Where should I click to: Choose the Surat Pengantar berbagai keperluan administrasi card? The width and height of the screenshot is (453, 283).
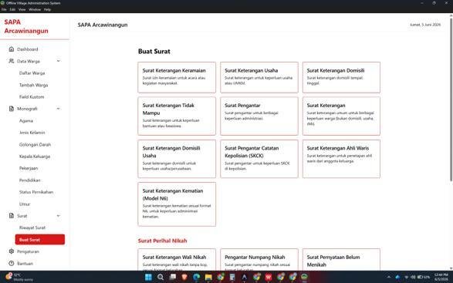coord(259,116)
